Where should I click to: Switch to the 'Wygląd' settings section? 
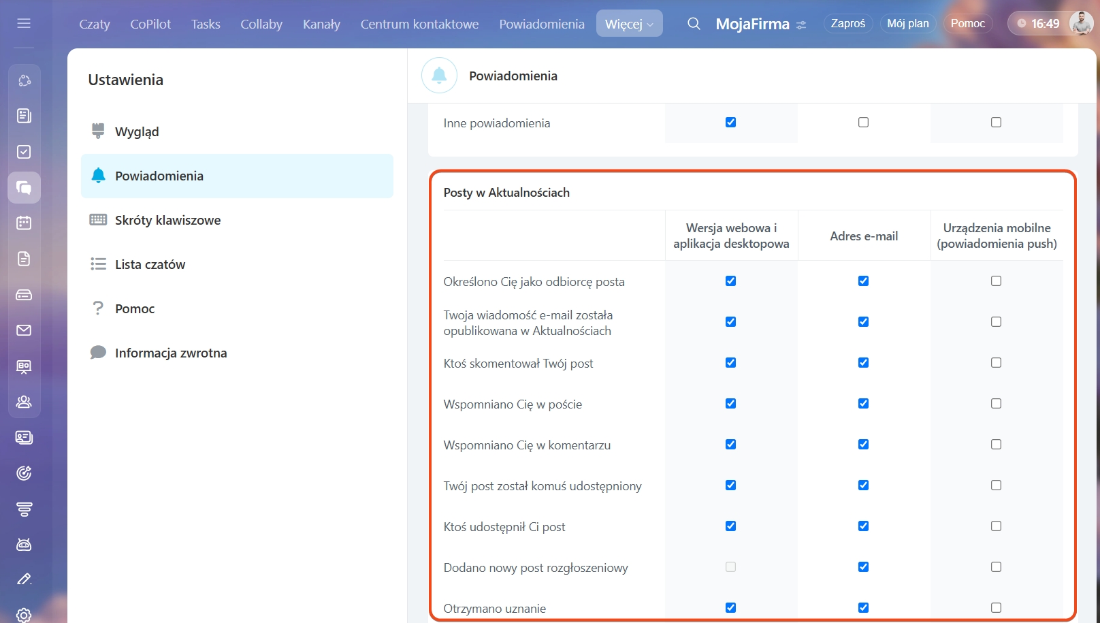[137, 131]
